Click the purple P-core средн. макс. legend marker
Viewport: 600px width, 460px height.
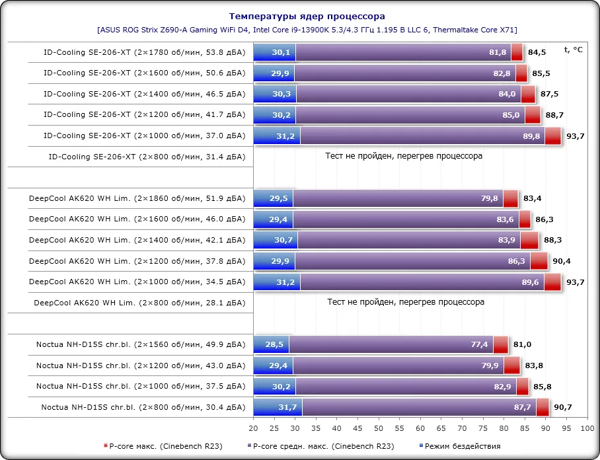tap(250, 445)
